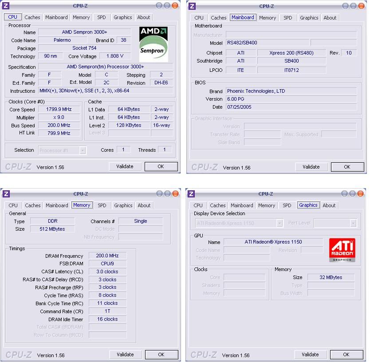Click the Package field showing Socket 754

point(84,48)
